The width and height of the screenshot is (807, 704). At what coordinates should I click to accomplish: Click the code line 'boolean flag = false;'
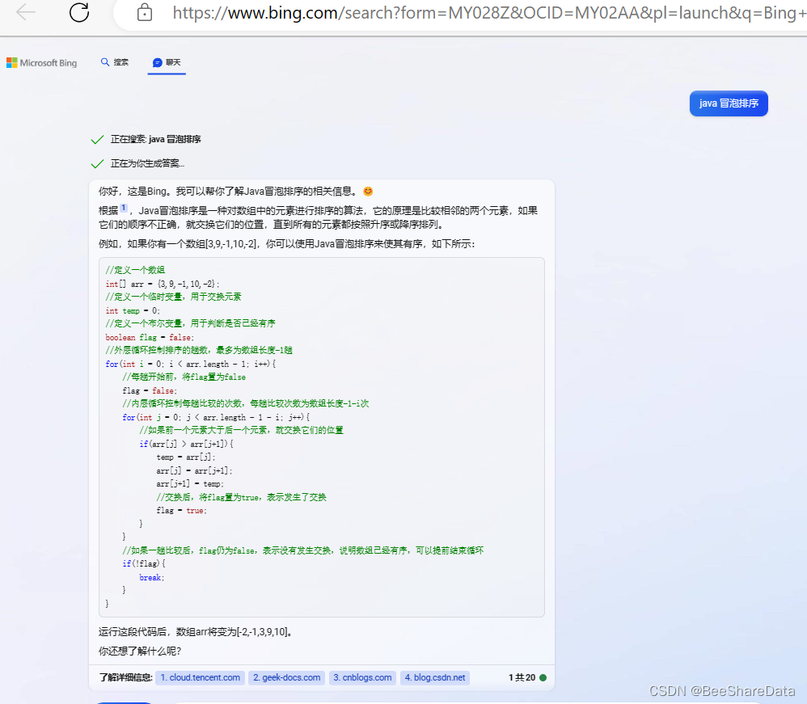point(150,338)
